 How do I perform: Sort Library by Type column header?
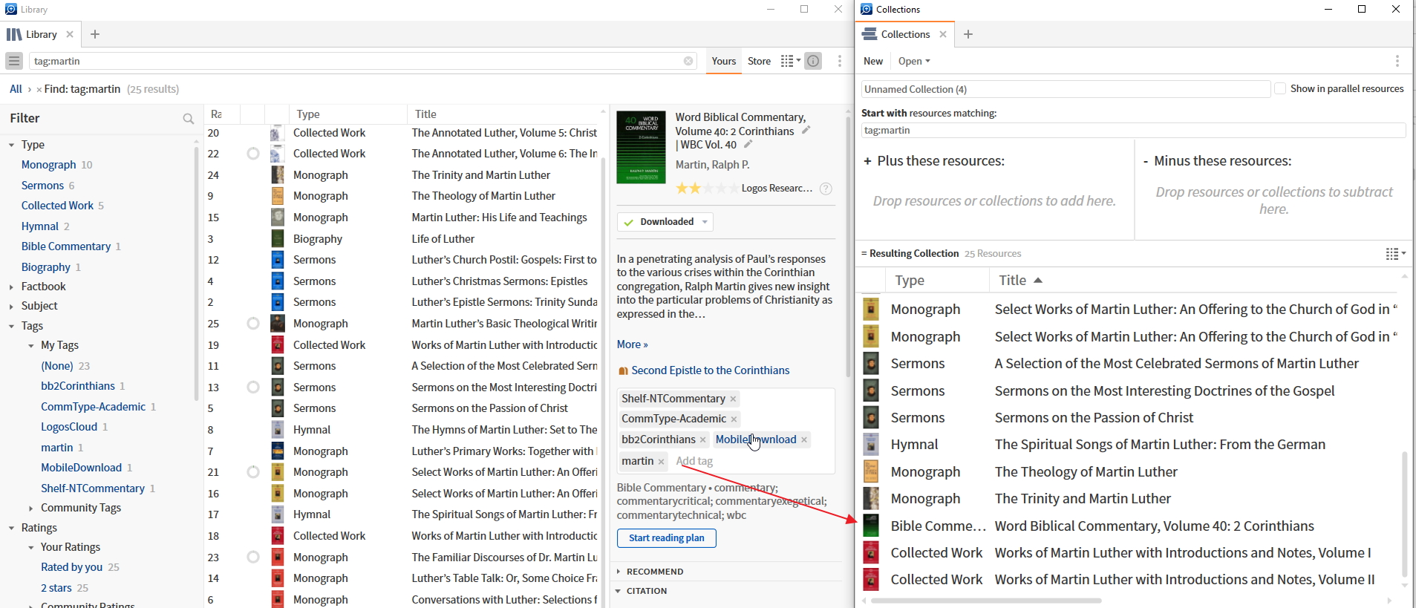point(308,114)
